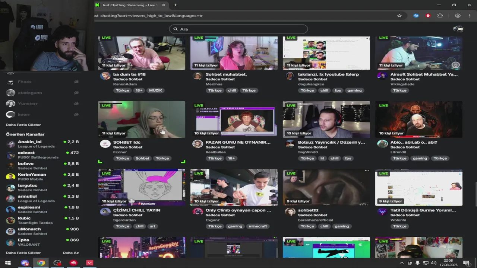Open RealBullee channel avatar
Viewport: 477px width, 268px height.
pos(198,144)
